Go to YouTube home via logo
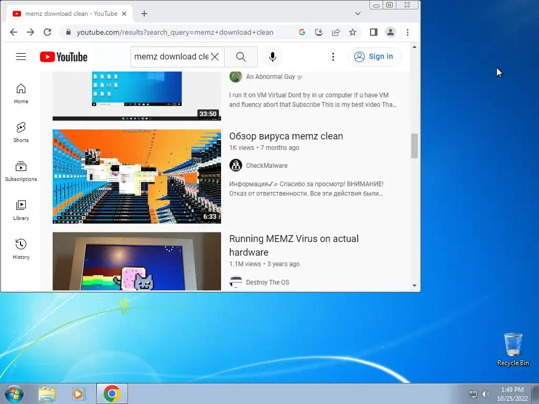This screenshot has width=539, height=404. point(64,57)
